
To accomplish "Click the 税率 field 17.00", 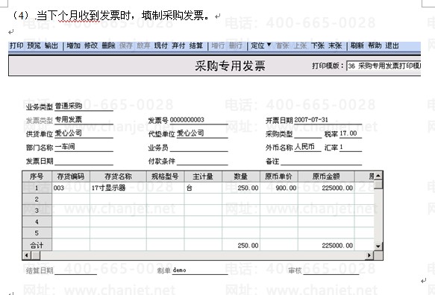I will [x=351, y=133].
